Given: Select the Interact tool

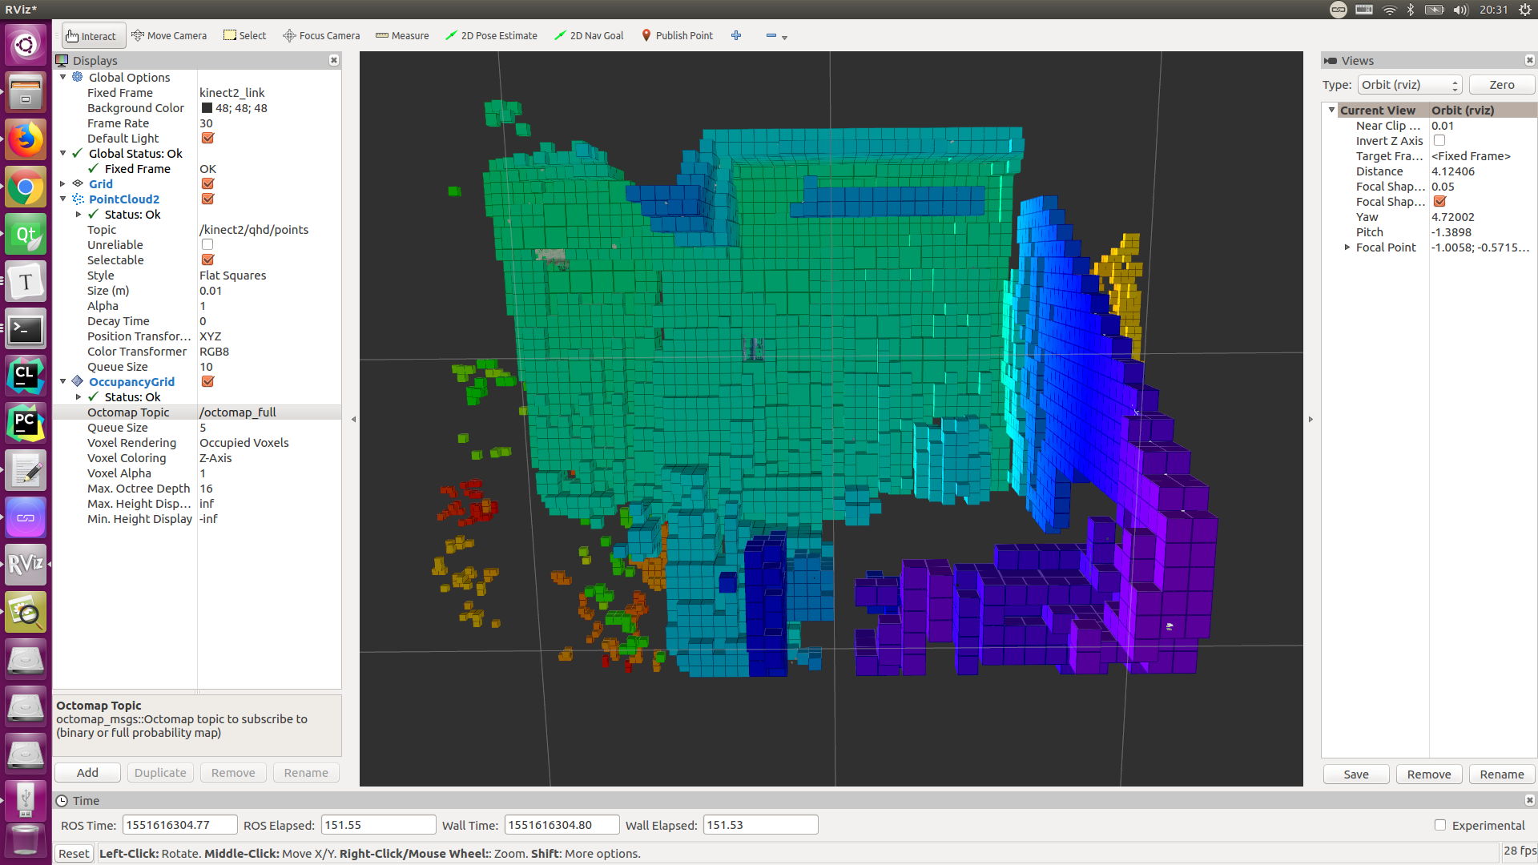Looking at the screenshot, I should click(x=91, y=36).
